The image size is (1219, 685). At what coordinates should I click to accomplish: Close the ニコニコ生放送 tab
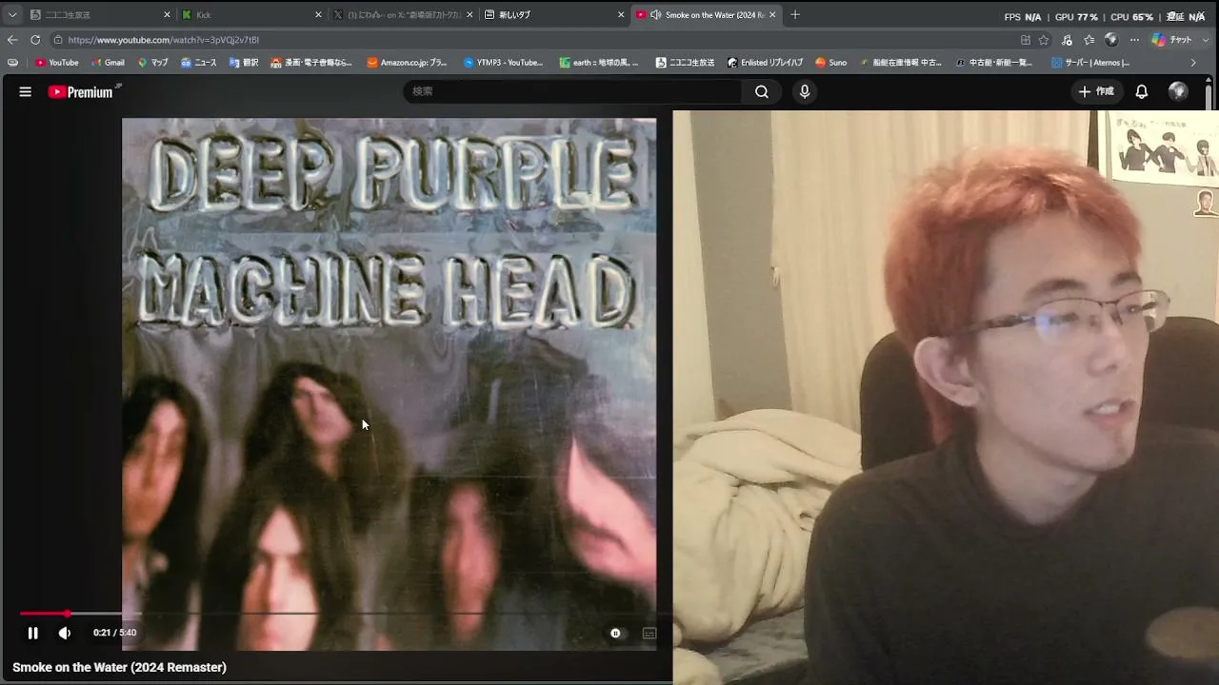[167, 15]
